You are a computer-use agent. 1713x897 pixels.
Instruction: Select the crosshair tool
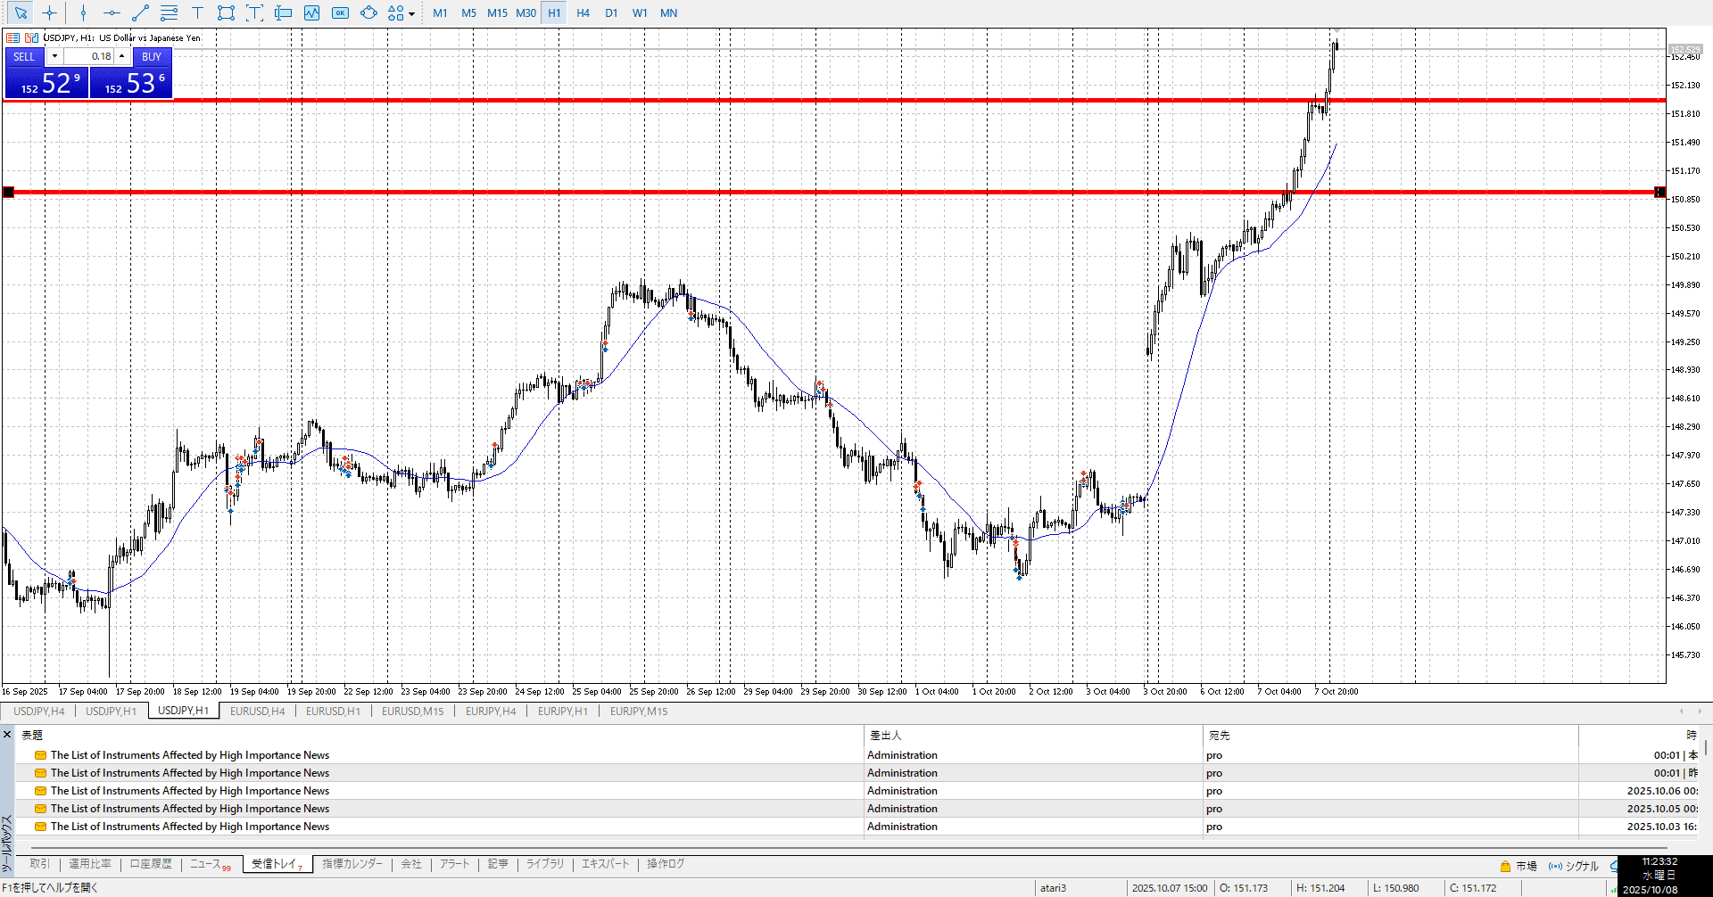tap(50, 13)
